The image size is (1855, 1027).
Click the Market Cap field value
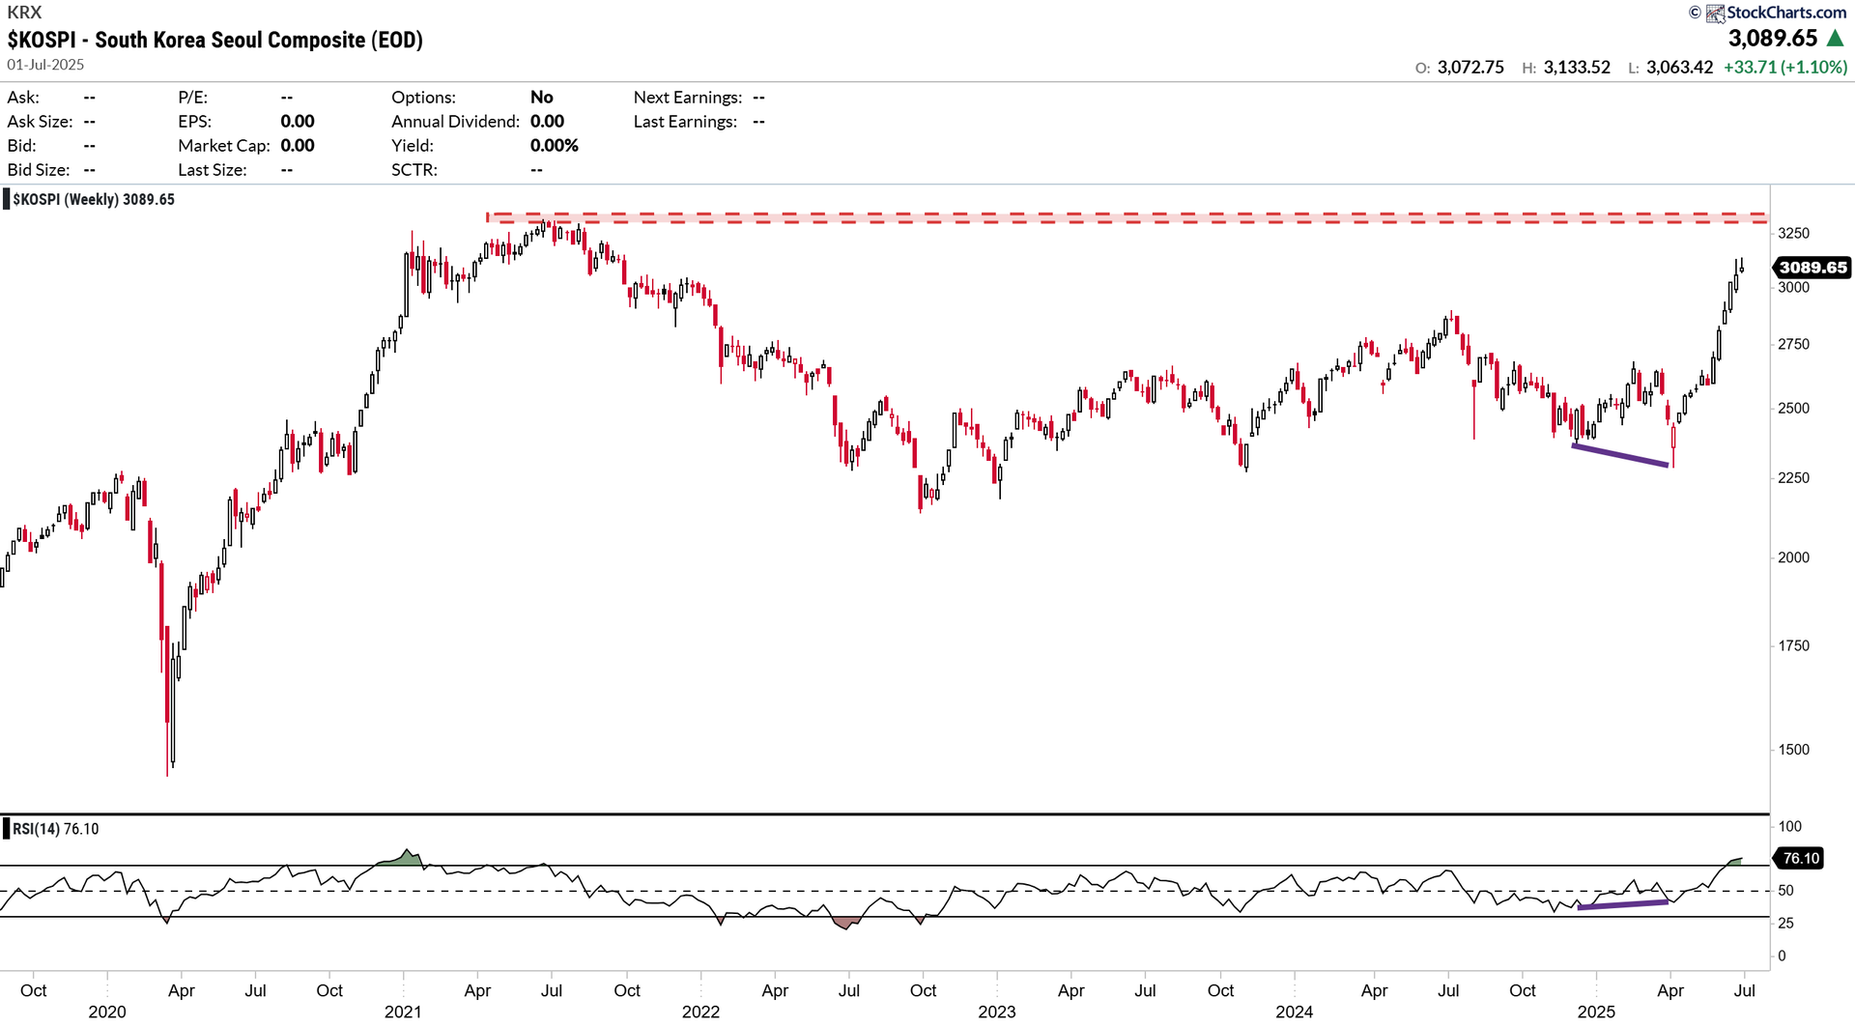pos(298,146)
